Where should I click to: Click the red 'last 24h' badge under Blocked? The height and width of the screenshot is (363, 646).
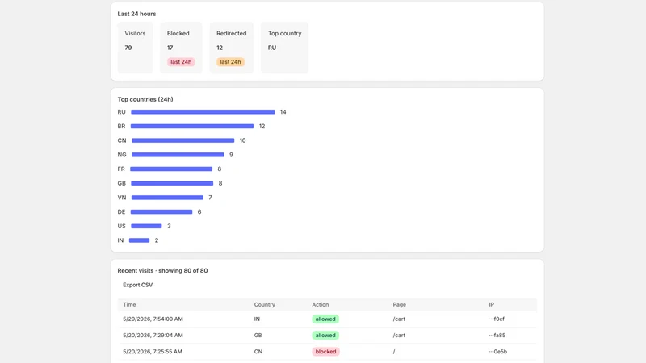tap(181, 62)
